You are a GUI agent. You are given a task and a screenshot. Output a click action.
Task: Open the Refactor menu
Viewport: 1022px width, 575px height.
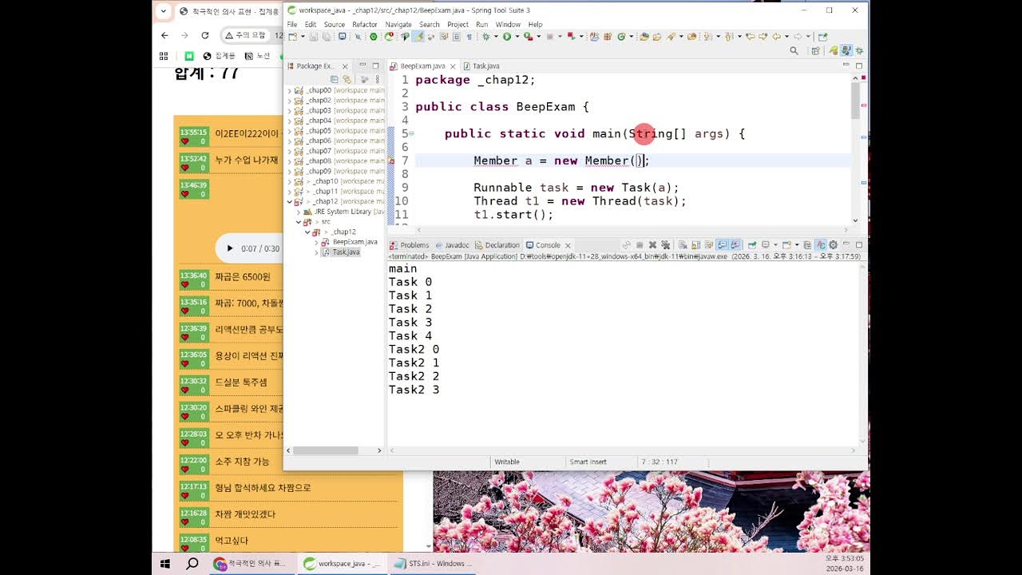pyautogui.click(x=365, y=24)
